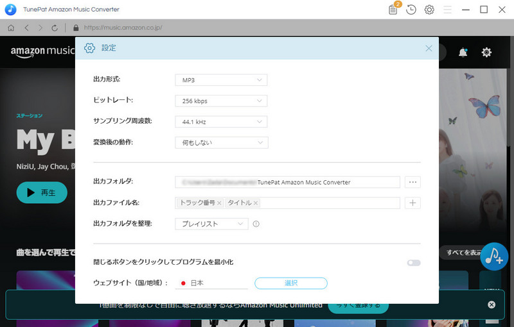Click the 選択 website region button

coord(291,283)
